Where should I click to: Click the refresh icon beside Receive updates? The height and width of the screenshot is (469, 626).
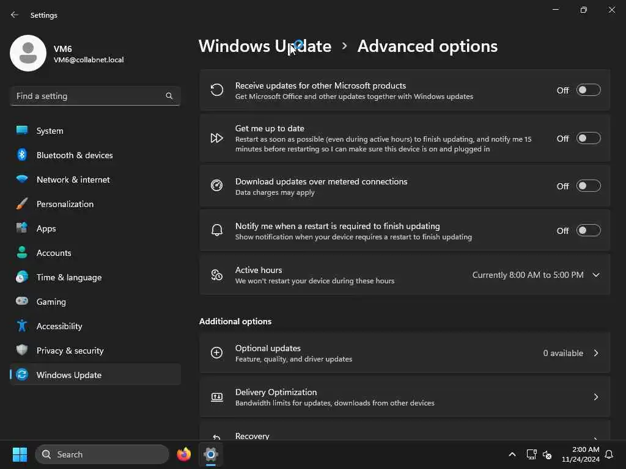pos(217,90)
